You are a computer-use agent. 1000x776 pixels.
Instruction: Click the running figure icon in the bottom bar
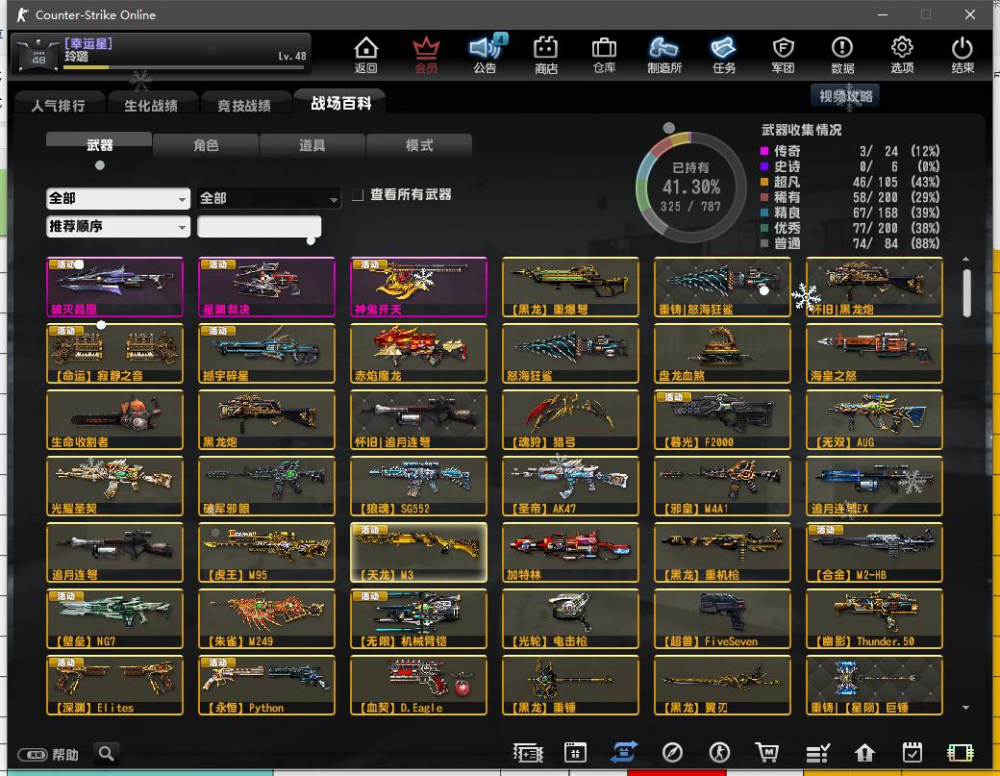tap(720, 753)
